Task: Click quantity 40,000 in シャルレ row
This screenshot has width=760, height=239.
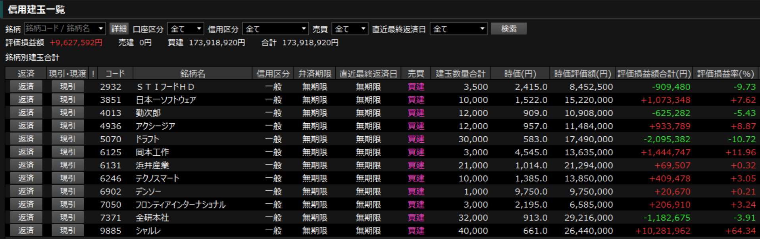Action: (473, 231)
